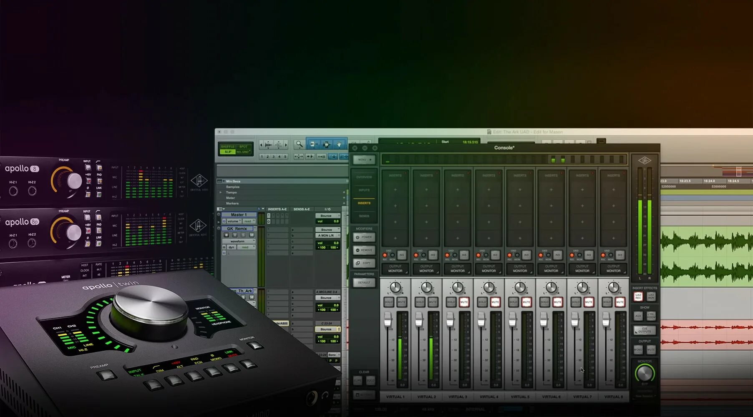Open the Console Menu dropdown
Viewport: 753px width, 417px height.
click(364, 159)
